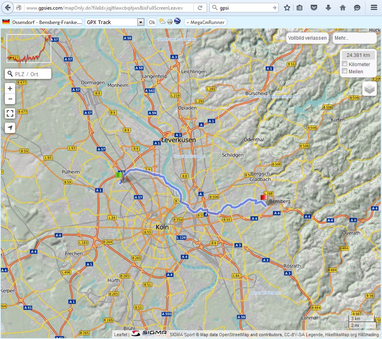Open the MegaCmRunner profile link
Viewport: 382px width, 339px height.
(206, 22)
